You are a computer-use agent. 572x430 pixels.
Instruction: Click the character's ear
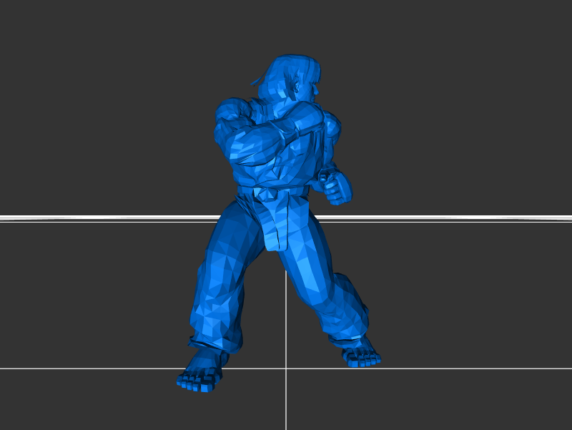tap(295, 88)
